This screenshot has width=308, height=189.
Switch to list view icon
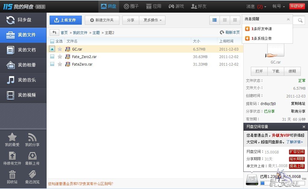tap(214, 20)
